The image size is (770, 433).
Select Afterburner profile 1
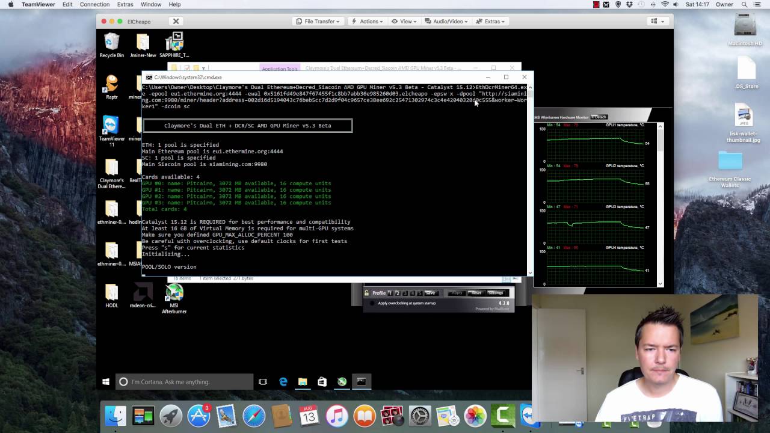pyautogui.click(x=390, y=293)
